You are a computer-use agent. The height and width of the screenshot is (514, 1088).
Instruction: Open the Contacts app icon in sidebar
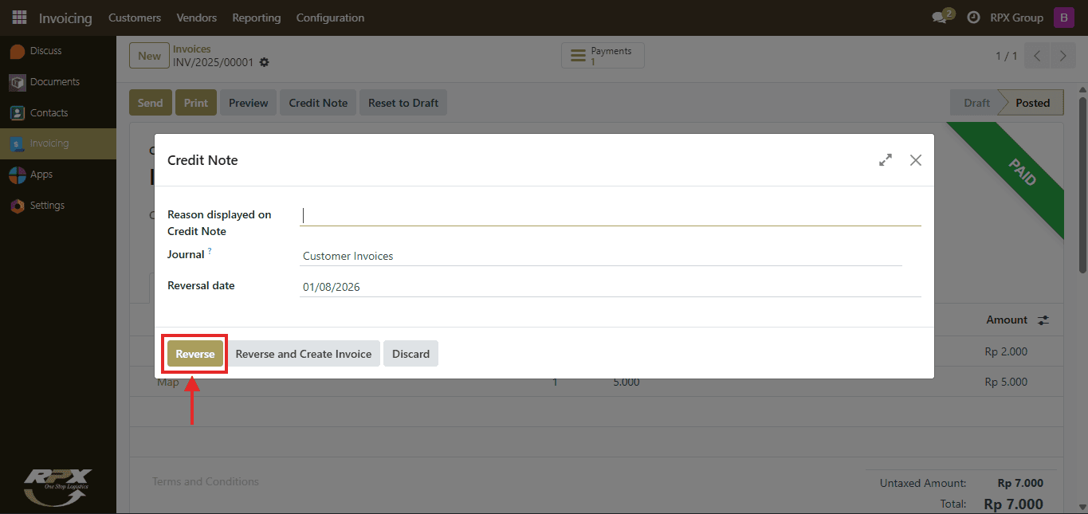coord(18,113)
